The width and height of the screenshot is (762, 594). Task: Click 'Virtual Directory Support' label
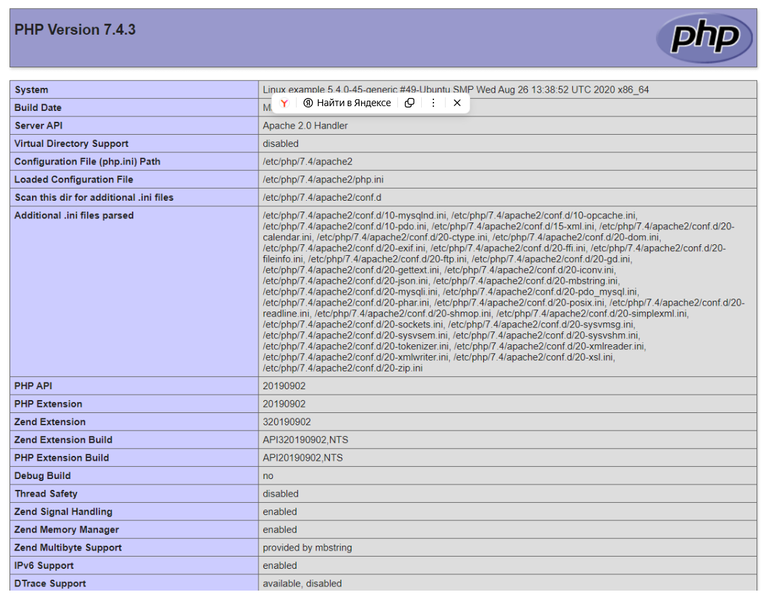pyautogui.click(x=71, y=144)
